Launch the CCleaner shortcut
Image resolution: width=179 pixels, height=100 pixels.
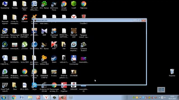25,19
